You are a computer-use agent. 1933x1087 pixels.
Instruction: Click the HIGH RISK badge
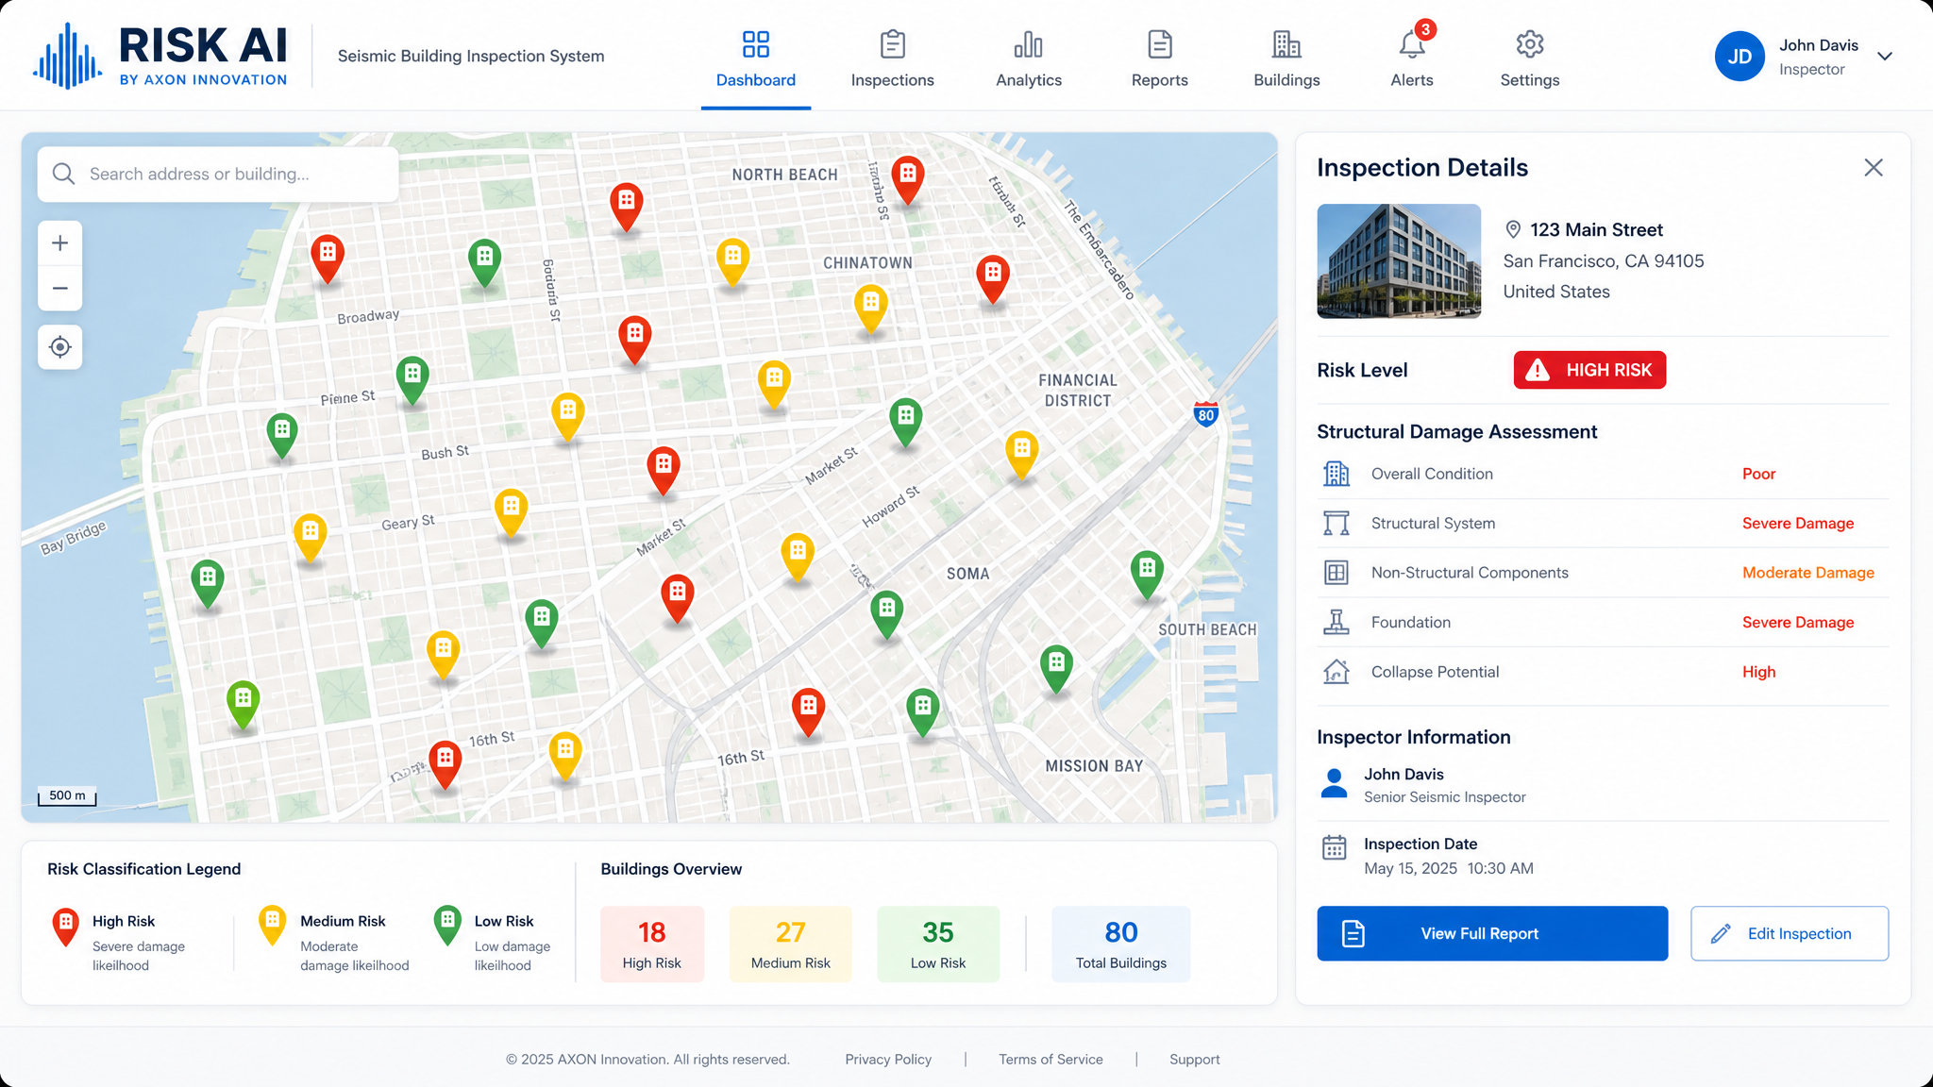point(1589,370)
